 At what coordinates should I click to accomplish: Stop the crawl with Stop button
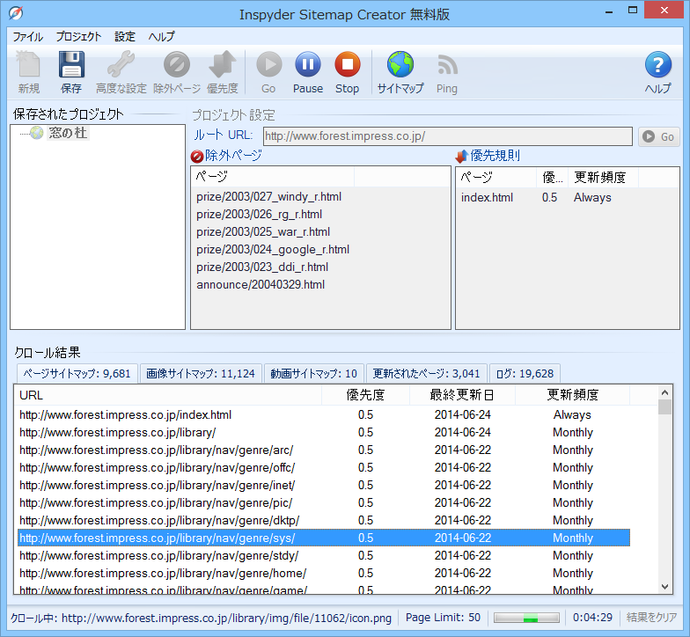pyautogui.click(x=347, y=72)
